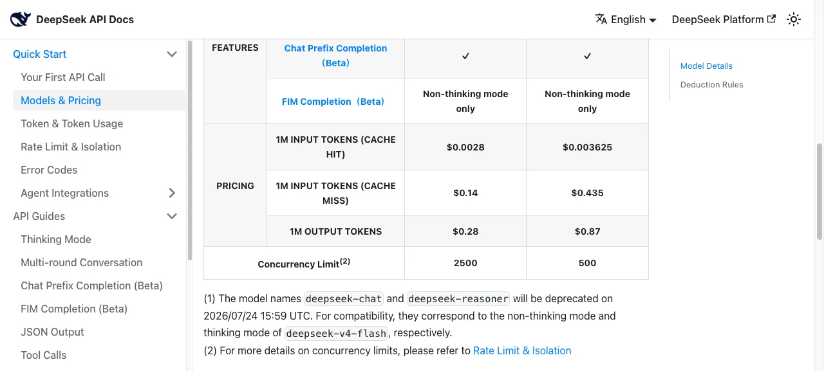Follow Chat Prefix Completion (Beta) table link
Image resolution: width=824 pixels, height=371 pixels.
tap(335, 55)
